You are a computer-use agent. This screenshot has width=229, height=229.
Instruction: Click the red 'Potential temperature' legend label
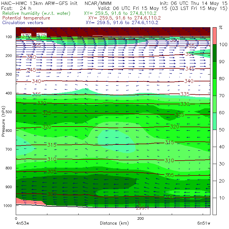click(26, 18)
